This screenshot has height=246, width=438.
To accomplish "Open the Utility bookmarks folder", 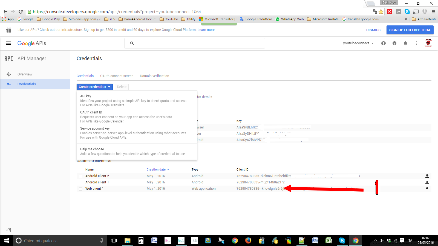I will pos(188,19).
